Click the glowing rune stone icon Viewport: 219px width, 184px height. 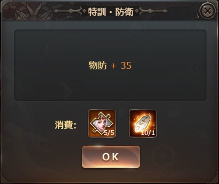(x=143, y=124)
